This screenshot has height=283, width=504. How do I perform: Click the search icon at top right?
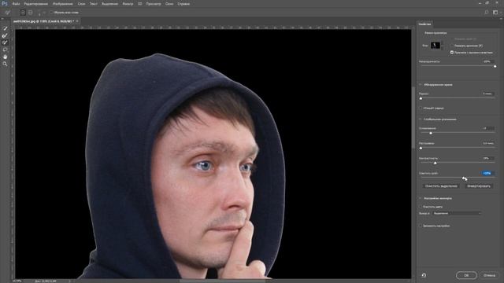[x=487, y=13]
